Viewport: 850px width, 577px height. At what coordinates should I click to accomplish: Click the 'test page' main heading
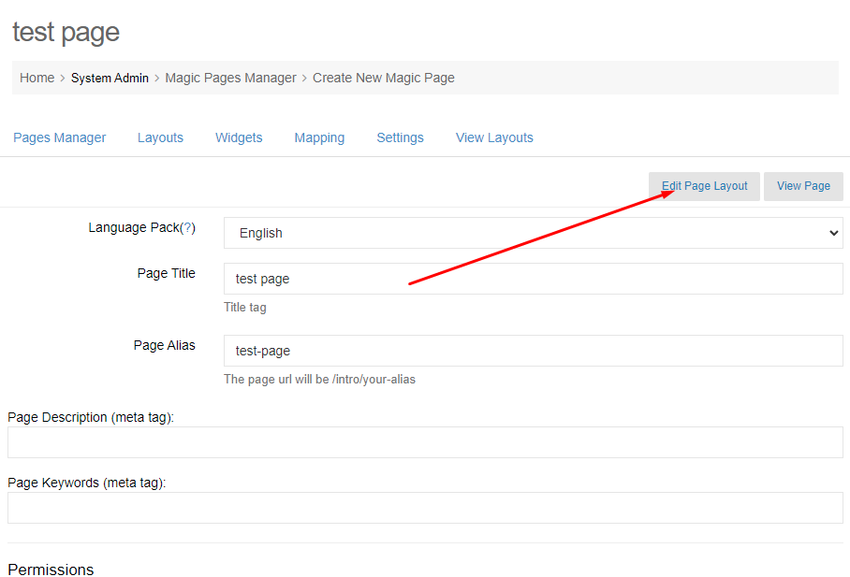pos(66,33)
